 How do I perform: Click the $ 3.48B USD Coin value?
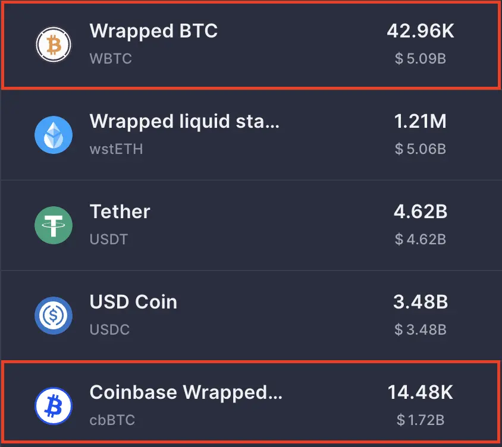[x=421, y=329]
